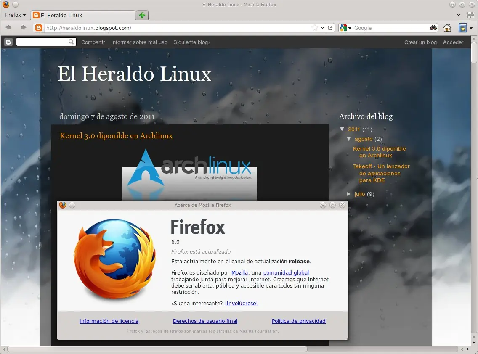Click Compartir in the Blogger navbar

pos(93,42)
